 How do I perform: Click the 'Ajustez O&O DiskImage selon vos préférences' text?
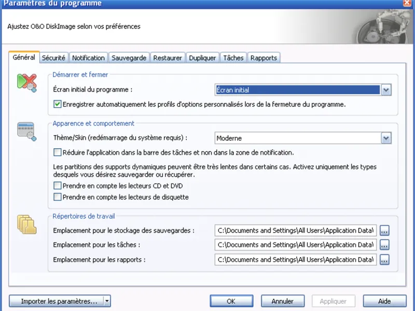click(74, 26)
